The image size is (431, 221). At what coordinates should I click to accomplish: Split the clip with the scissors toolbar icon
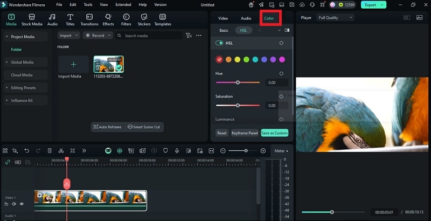61,150
